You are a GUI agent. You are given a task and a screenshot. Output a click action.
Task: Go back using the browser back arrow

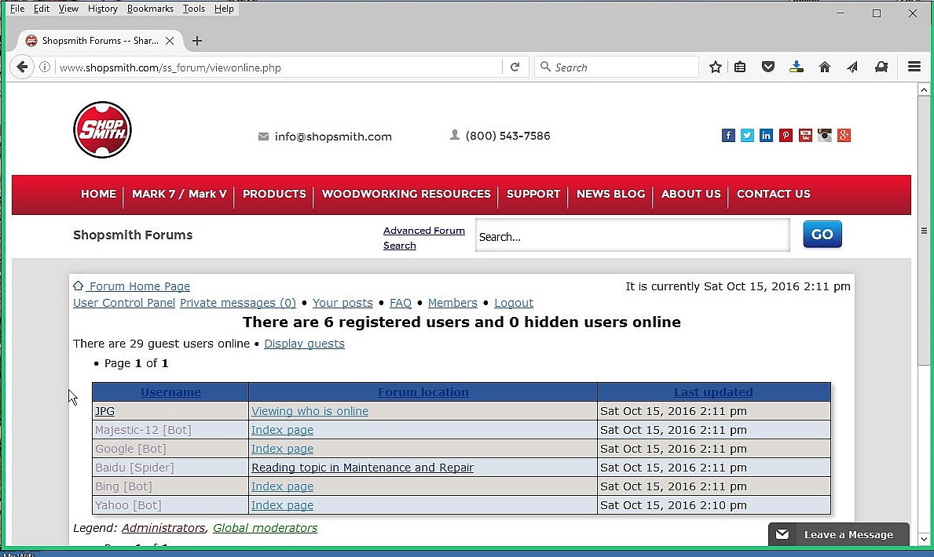pos(22,67)
